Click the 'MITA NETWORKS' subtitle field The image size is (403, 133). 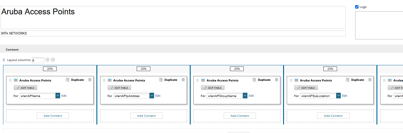[x=173, y=33]
